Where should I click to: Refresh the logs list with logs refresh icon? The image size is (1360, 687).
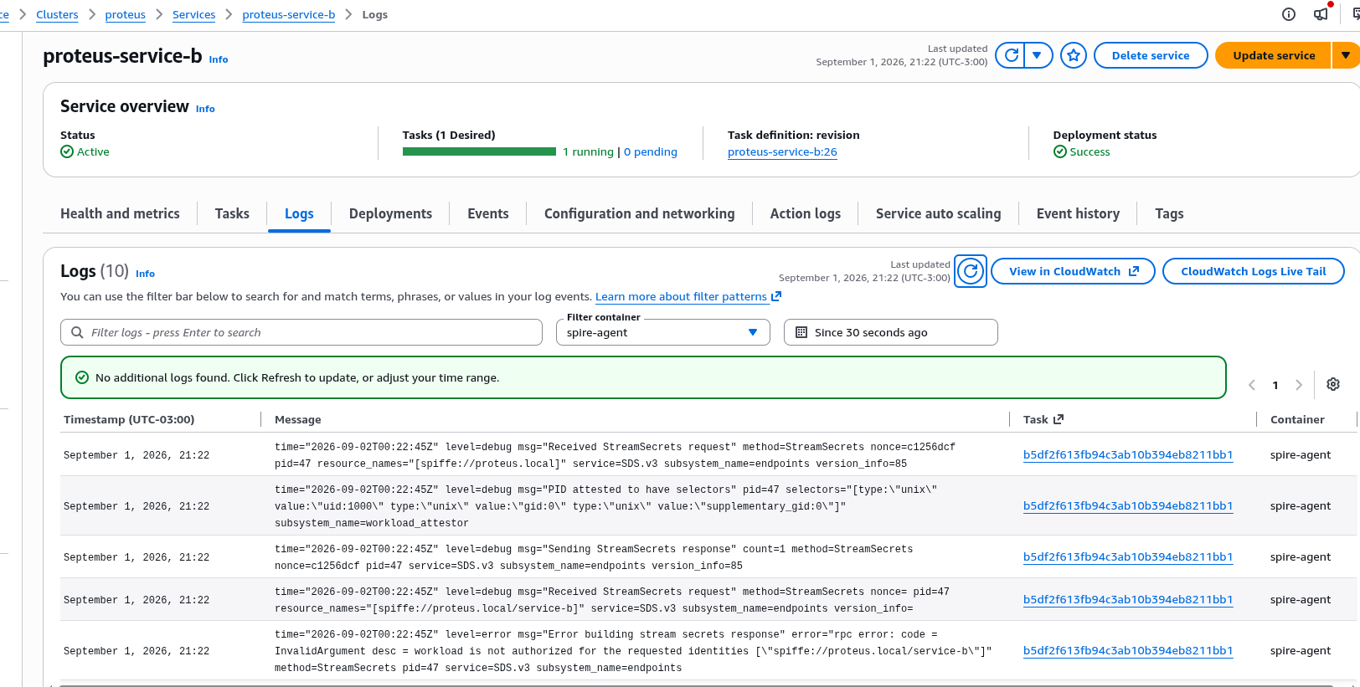[x=971, y=271]
